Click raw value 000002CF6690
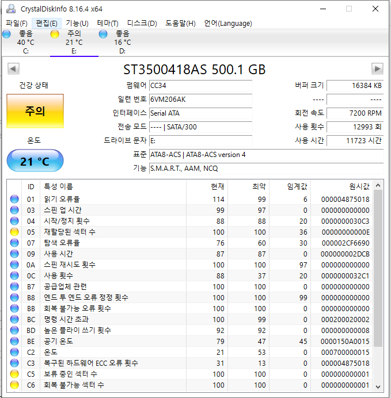This screenshot has height=398, width=391. 346,243
